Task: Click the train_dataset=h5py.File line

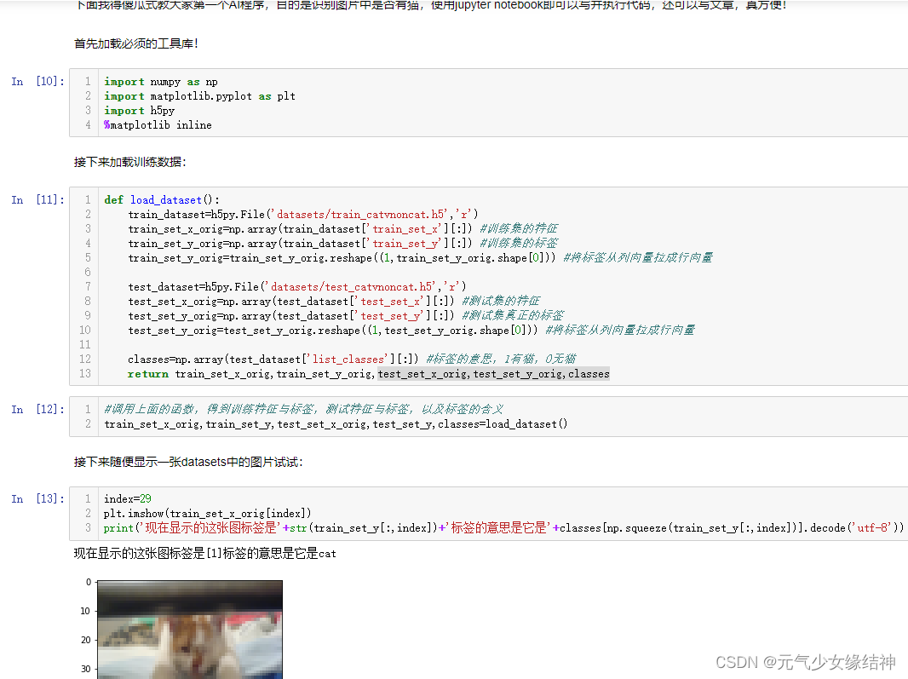Action: tap(303, 215)
